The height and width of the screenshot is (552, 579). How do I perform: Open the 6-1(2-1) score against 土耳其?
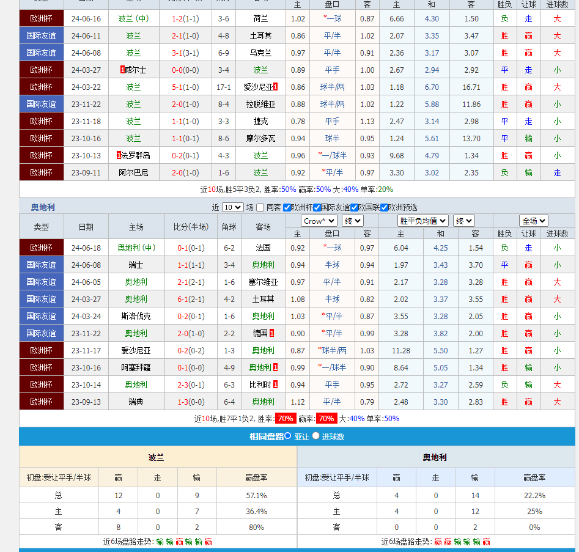coord(191,300)
